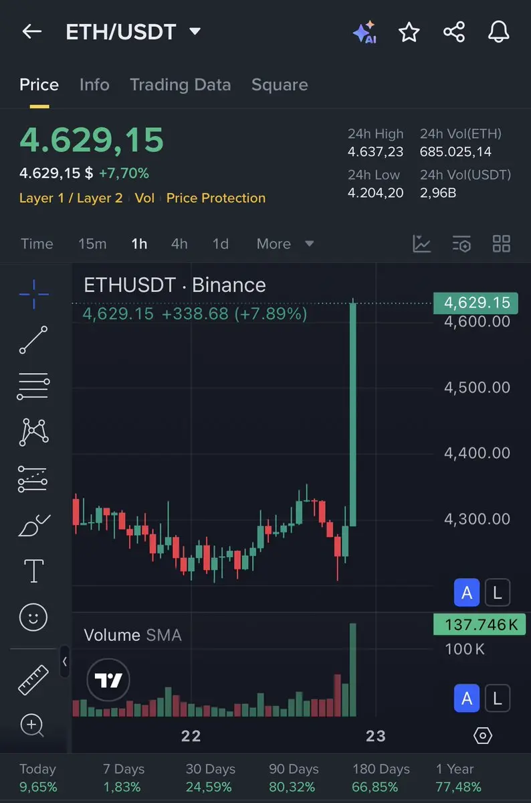Switch to the Info tab
The width and height of the screenshot is (531, 803).
coord(95,84)
